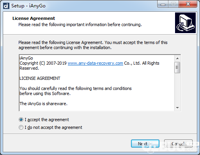Viewport: 200px width, 155px height.
Task: Click the license scrollbar down arrow
Action: [x=177, y=107]
